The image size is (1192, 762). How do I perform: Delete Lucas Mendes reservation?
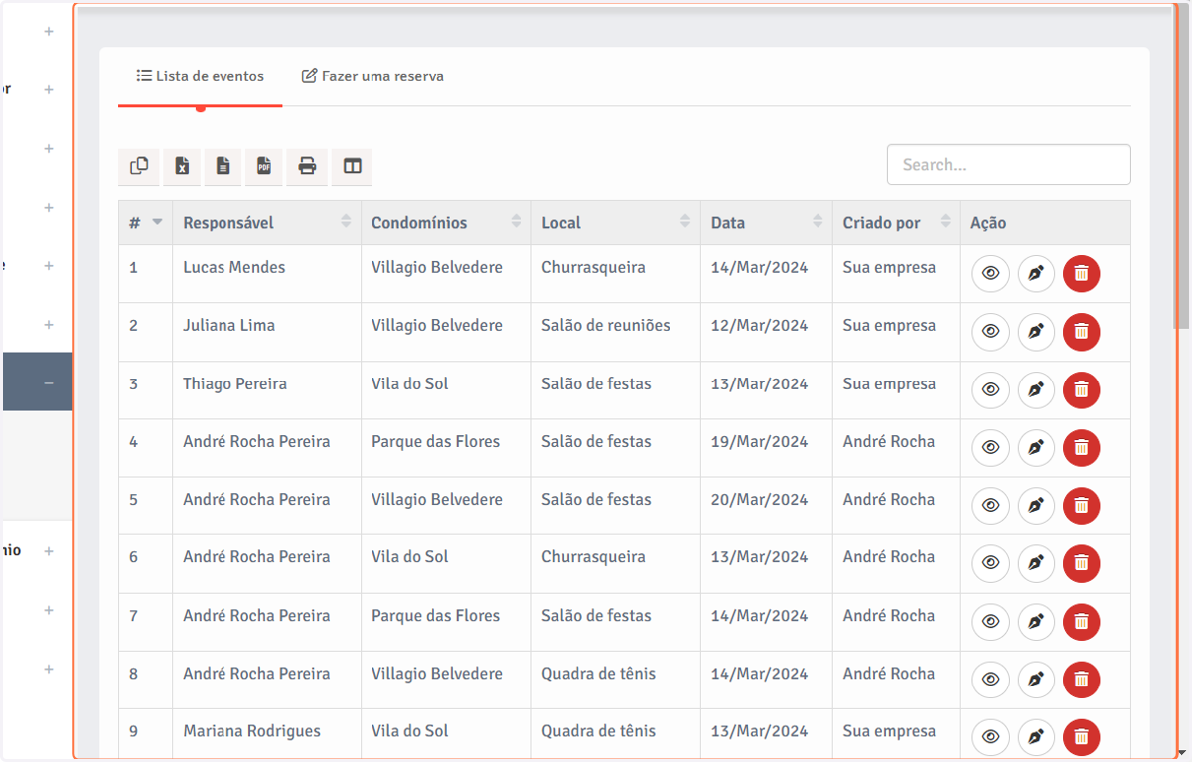[x=1082, y=274]
